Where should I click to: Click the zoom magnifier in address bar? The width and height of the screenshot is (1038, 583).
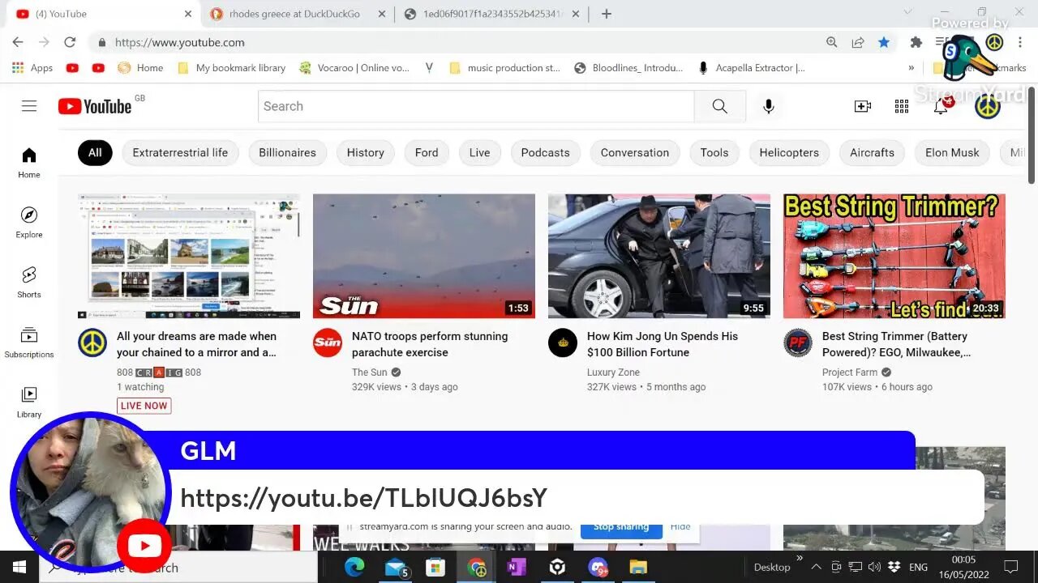tap(832, 42)
